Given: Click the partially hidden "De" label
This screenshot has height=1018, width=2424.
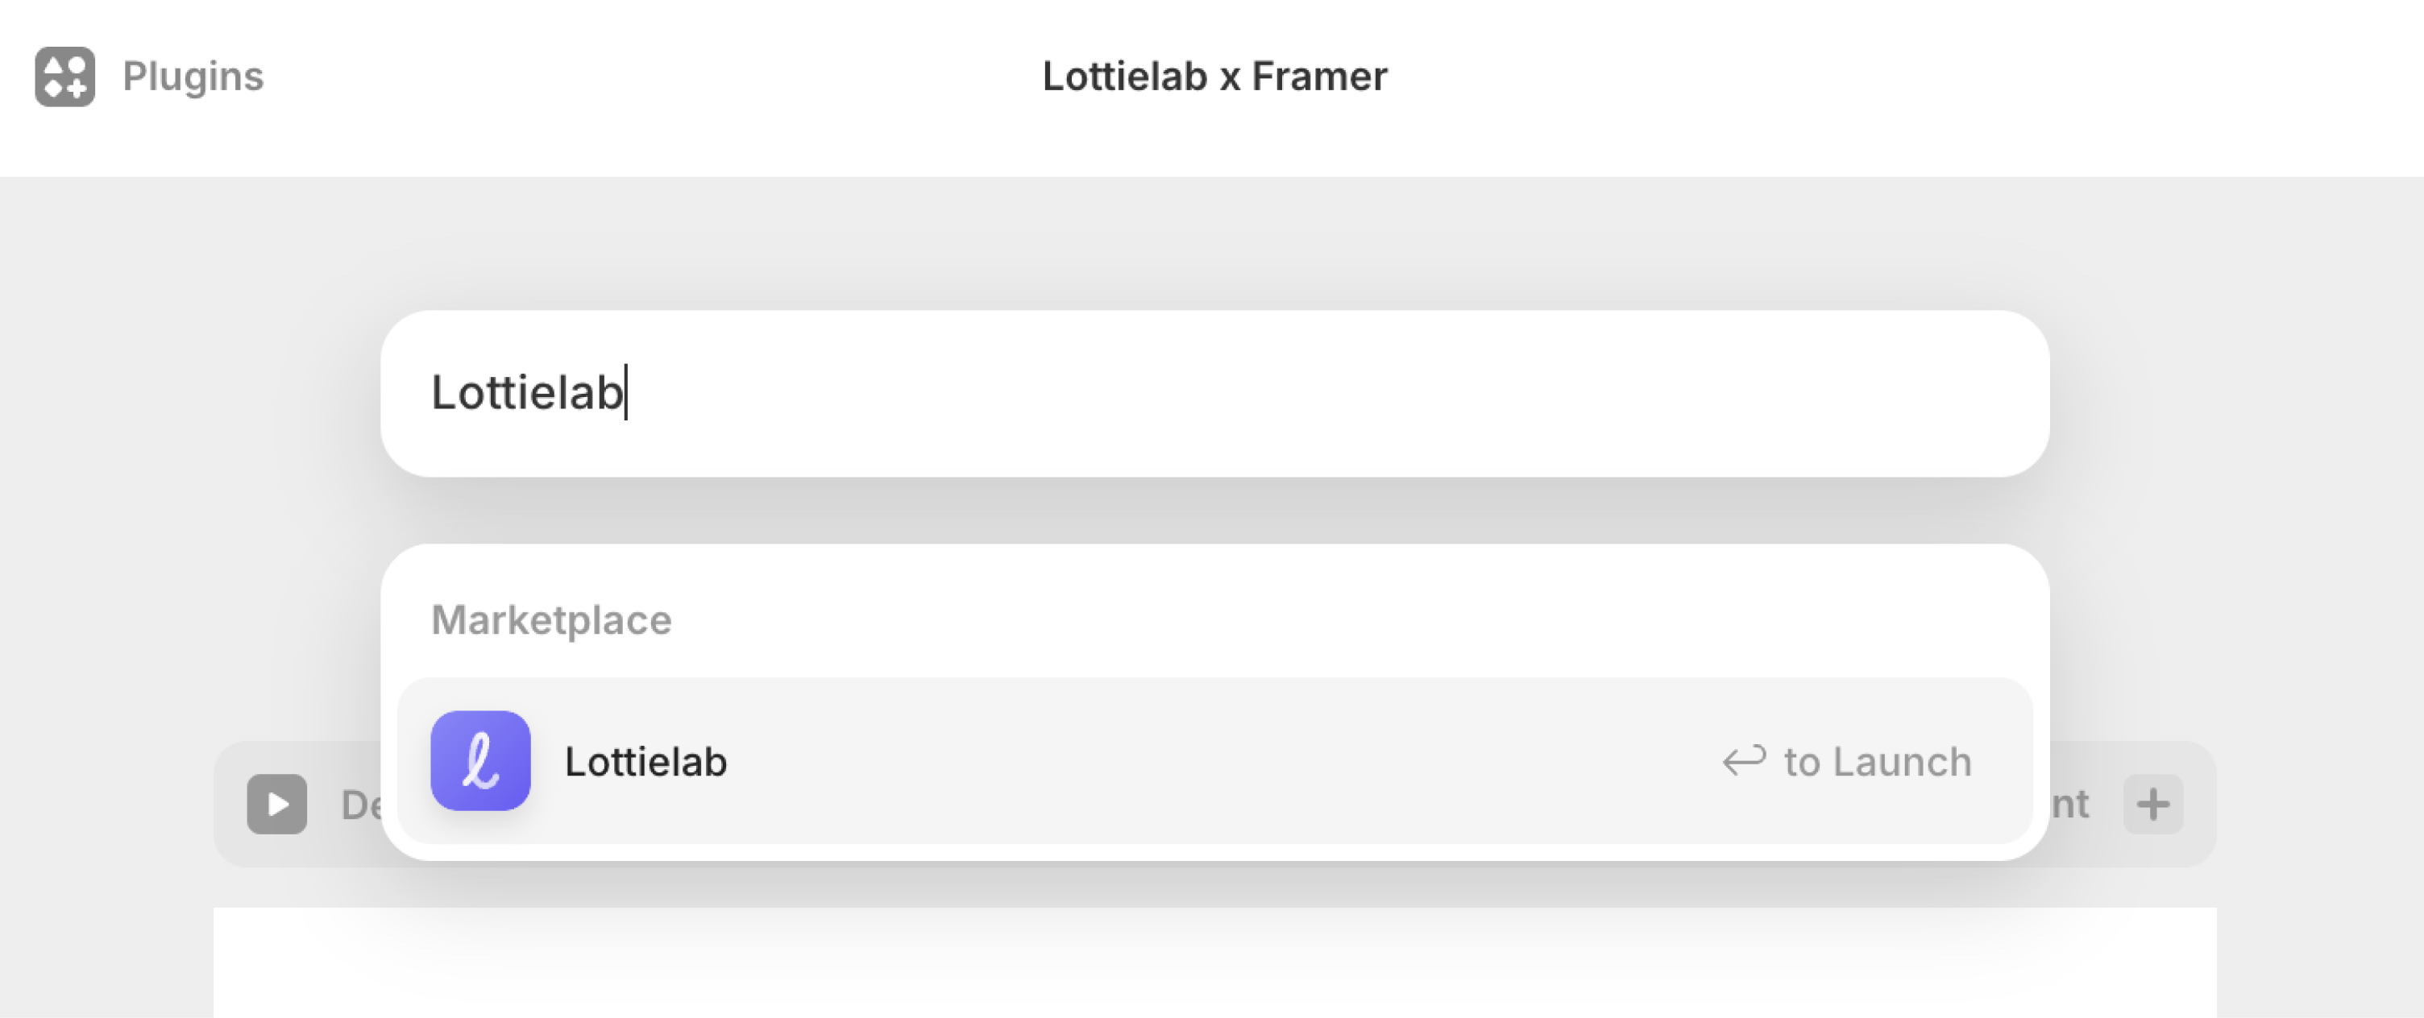Looking at the screenshot, I should tap(359, 805).
